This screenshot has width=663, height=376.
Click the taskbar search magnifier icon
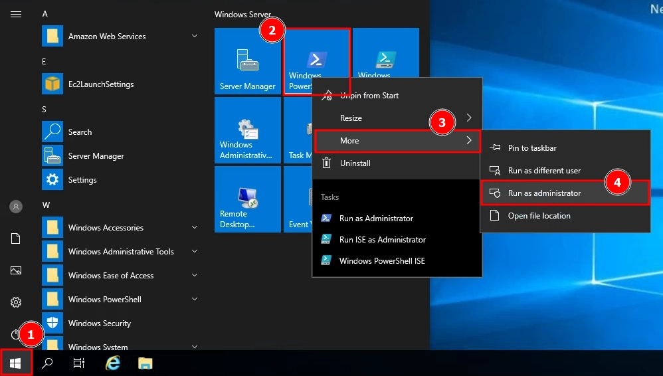(x=47, y=363)
